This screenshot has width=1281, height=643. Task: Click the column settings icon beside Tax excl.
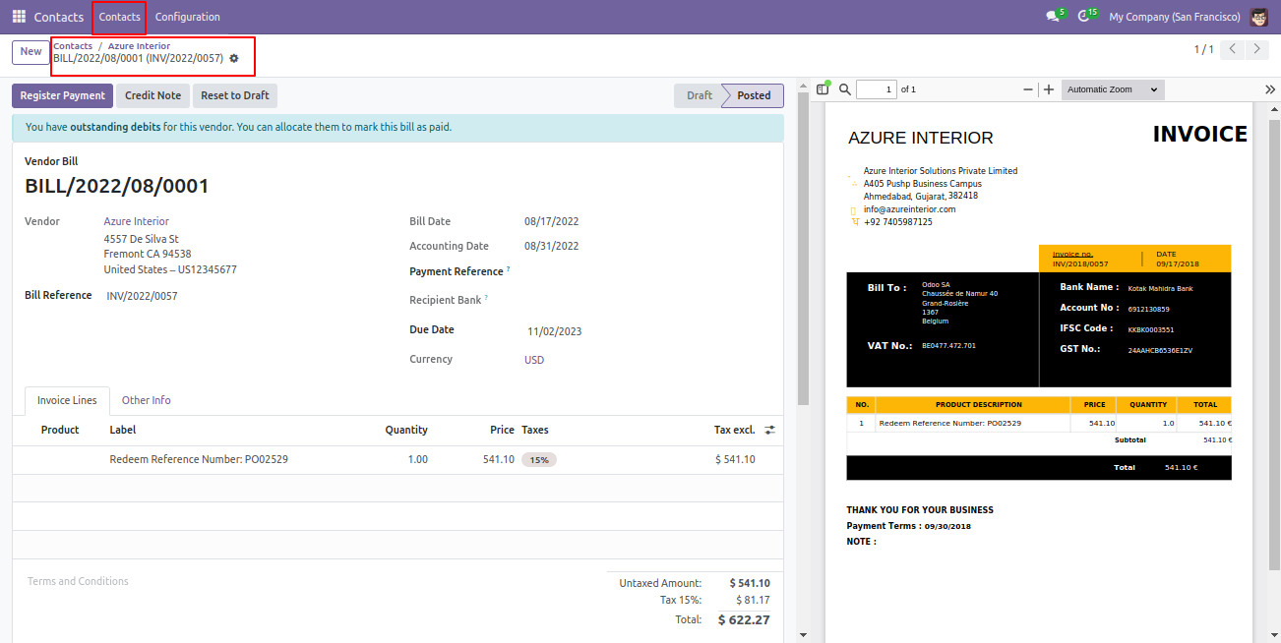click(x=770, y=430)
